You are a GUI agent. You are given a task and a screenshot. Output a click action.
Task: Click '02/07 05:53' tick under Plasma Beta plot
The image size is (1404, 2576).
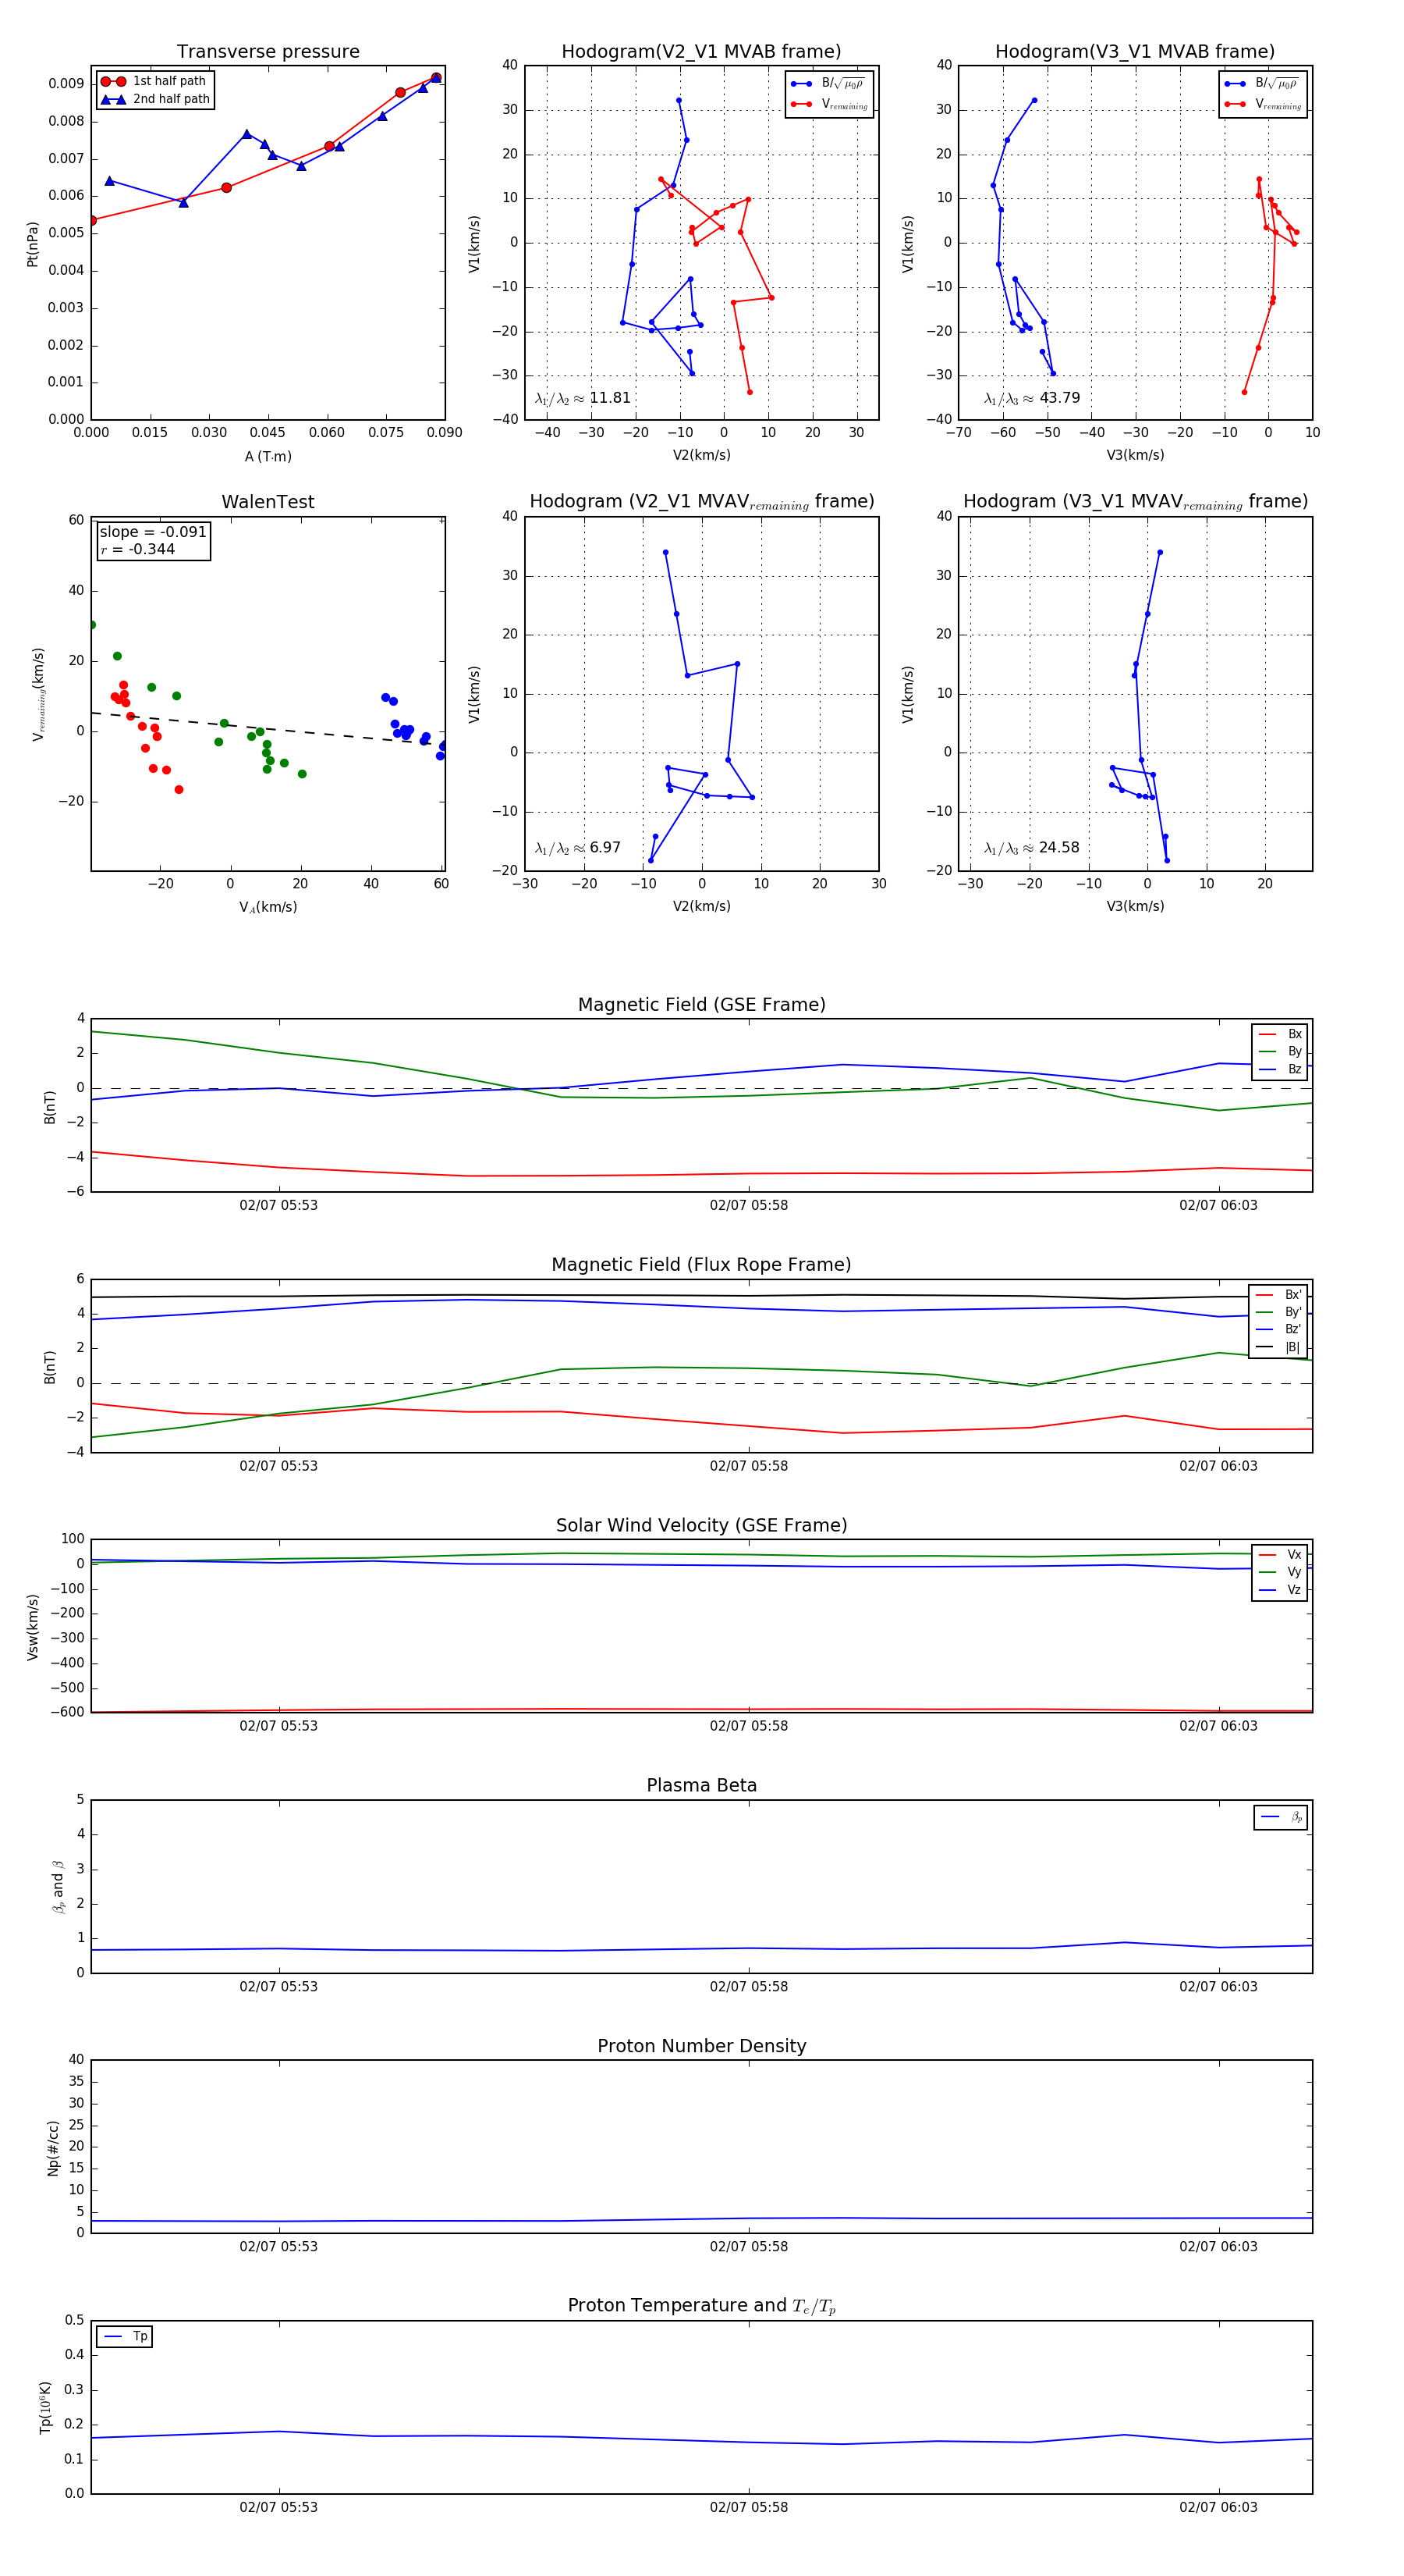(x=278, y=1986)
